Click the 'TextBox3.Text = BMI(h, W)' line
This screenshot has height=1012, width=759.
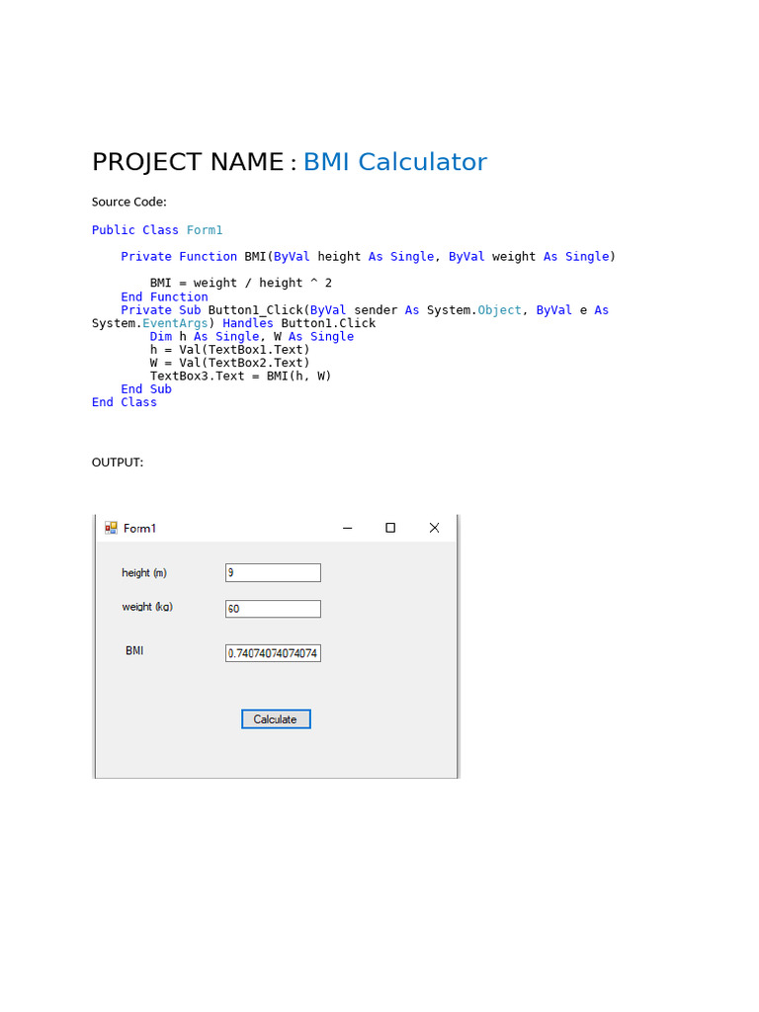241,376
